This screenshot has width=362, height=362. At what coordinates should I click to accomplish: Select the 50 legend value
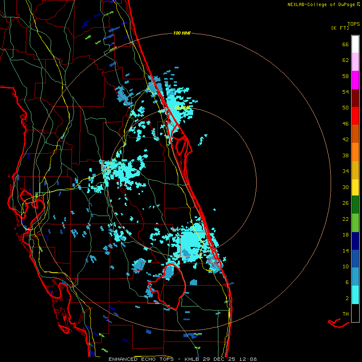[x=346, y=108]
